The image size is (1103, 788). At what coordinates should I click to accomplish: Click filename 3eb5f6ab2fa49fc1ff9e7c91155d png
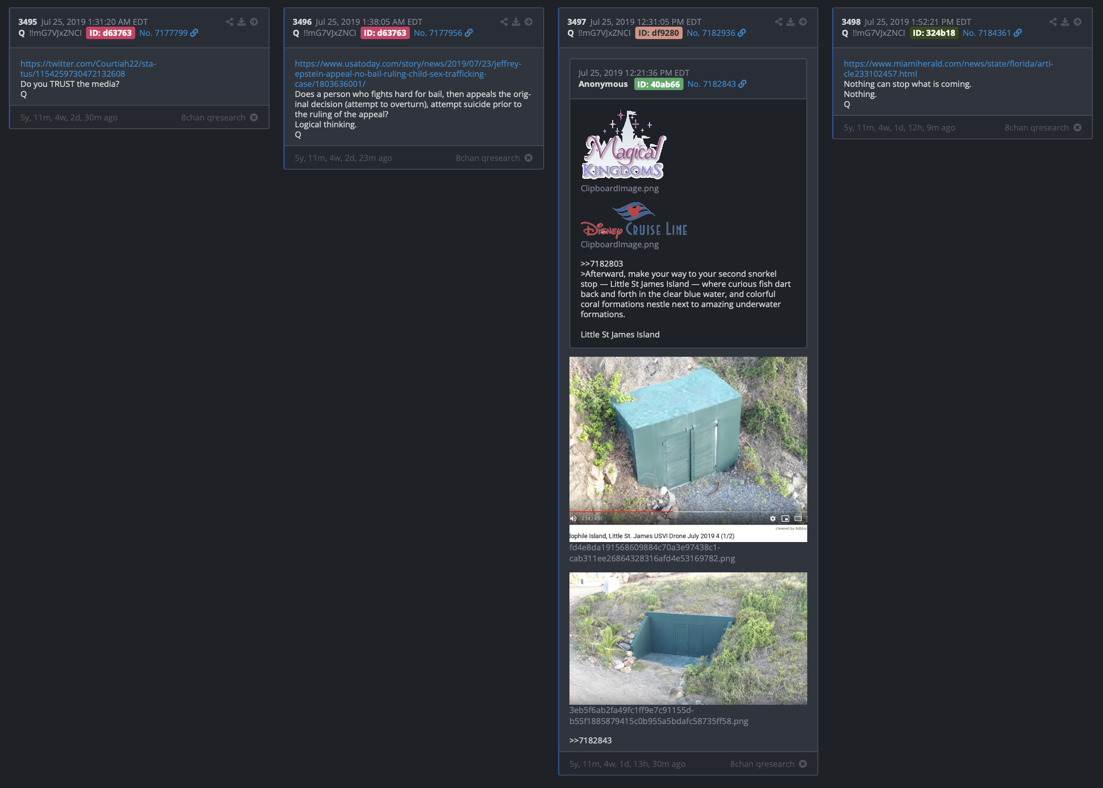pos(659,716)
